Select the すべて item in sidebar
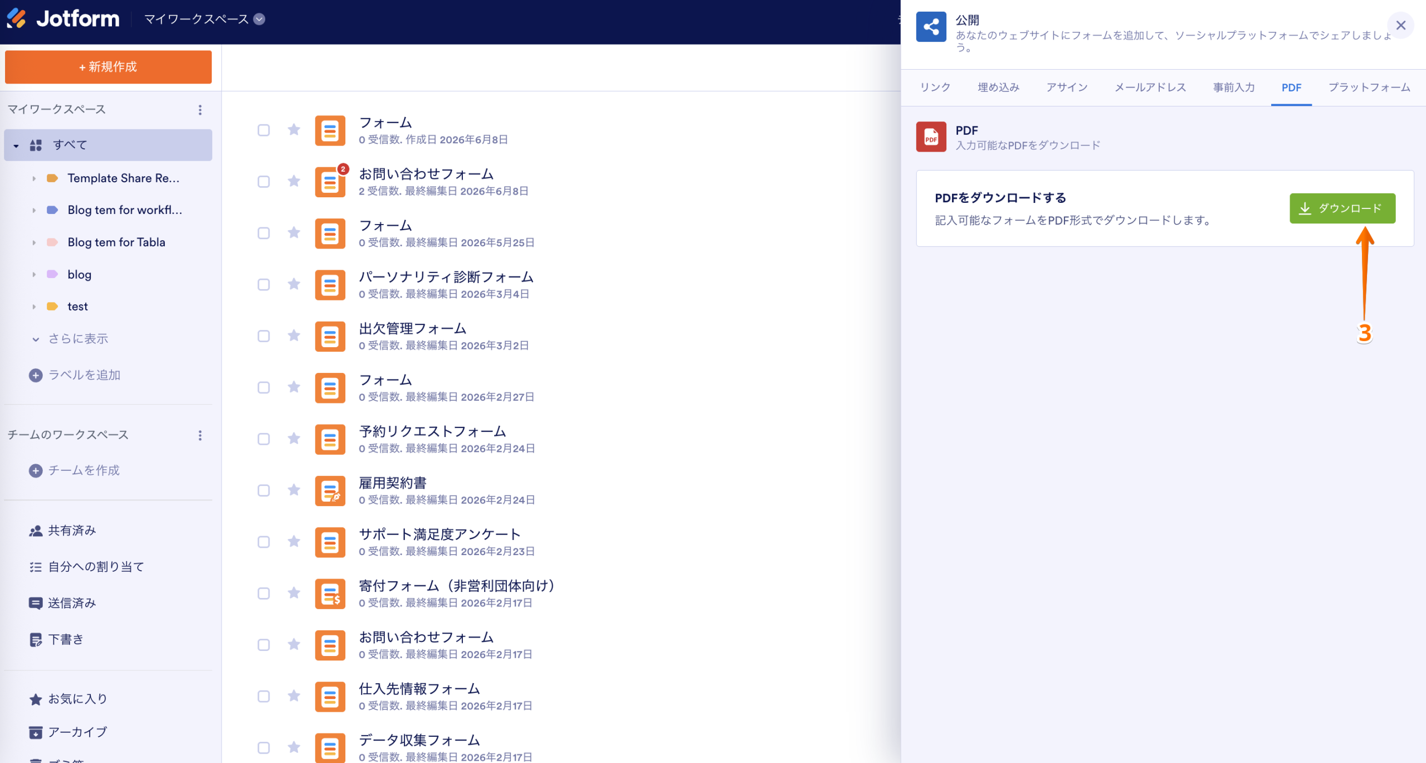1426x763 pixels. (x=108, y=145)
